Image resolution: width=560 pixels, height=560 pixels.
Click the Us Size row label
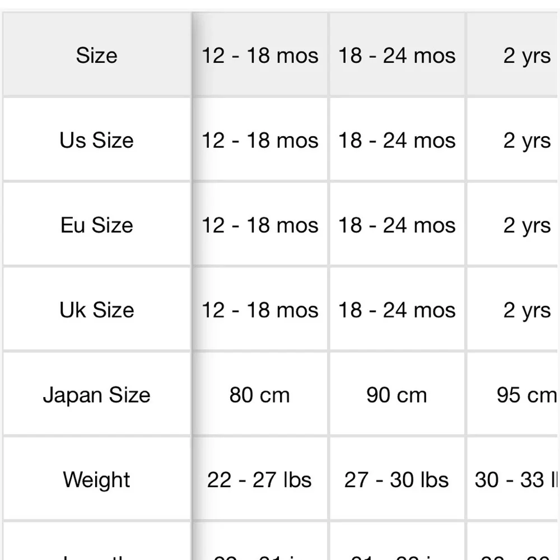coord(97,139)
